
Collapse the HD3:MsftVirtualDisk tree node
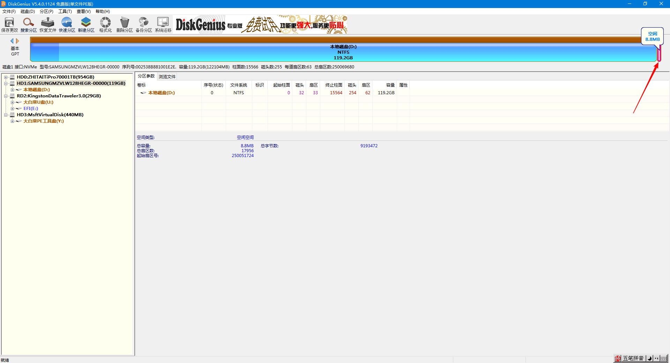(6, 115)
